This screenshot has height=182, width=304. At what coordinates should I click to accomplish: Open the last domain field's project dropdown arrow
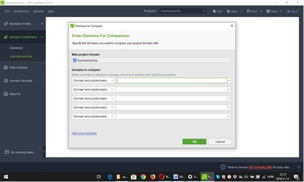(229, 116)
